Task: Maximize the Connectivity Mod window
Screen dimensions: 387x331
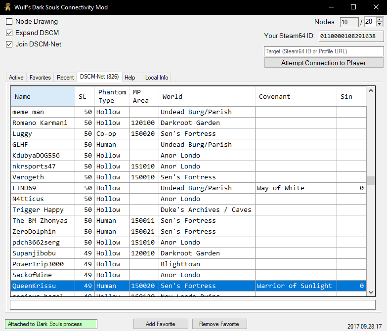Action: 353,7
